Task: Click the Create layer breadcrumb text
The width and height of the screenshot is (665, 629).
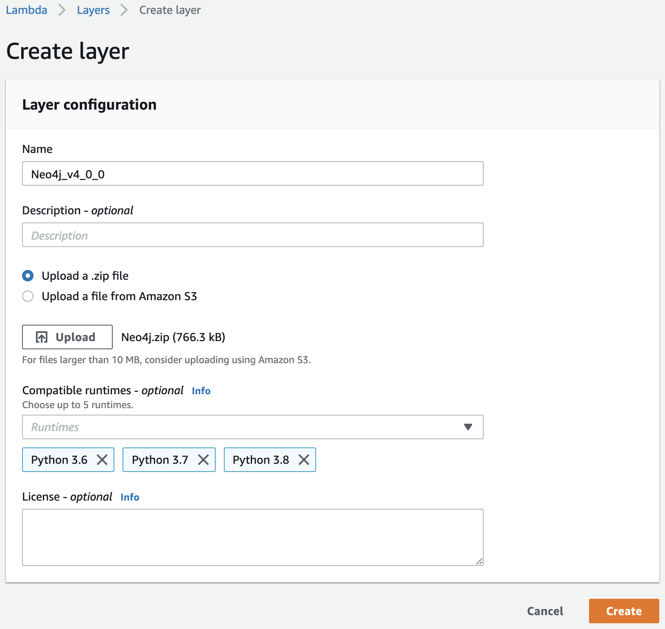Action: click(x=170, y=10)
